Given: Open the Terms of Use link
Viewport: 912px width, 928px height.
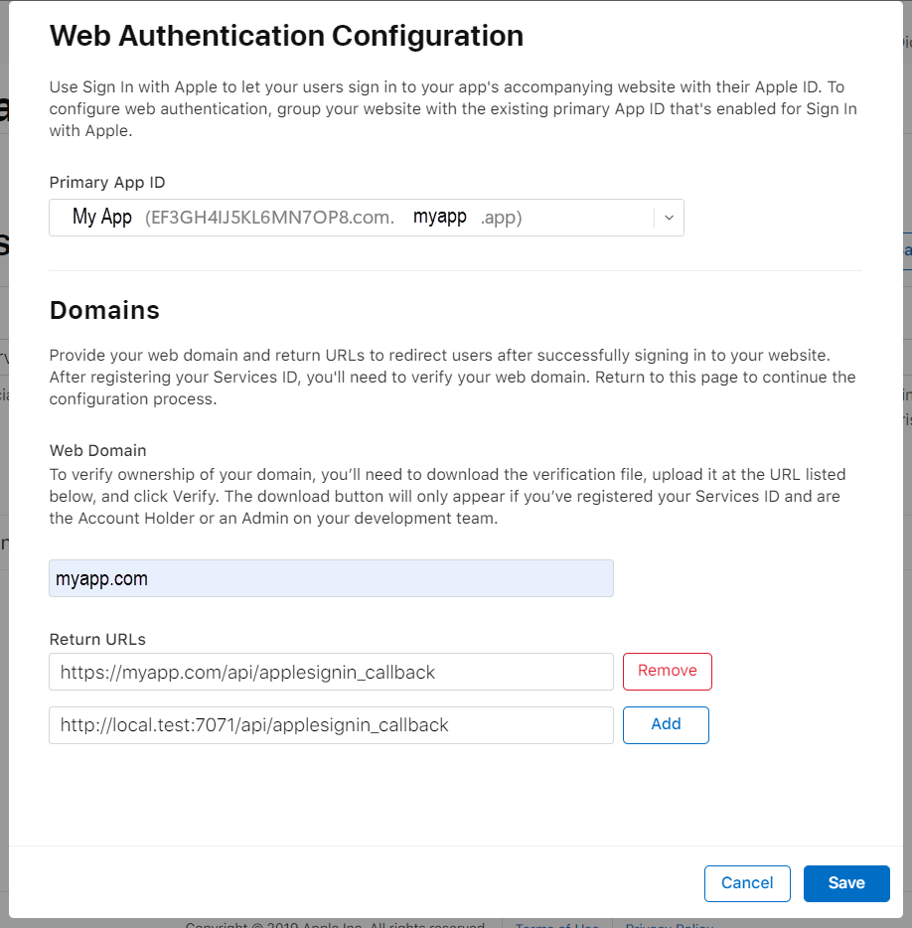Looking at the screenshot, I should [x=557, y=925].
